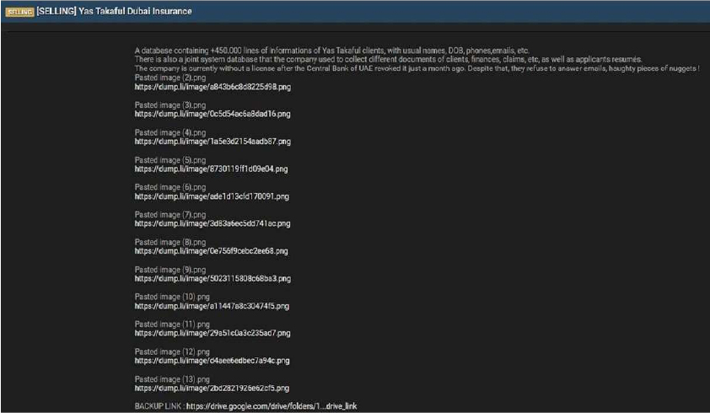The image size is (710, 413).
Task: Open the link under Pasted image (9).png
Action: (x=212, y=278)
